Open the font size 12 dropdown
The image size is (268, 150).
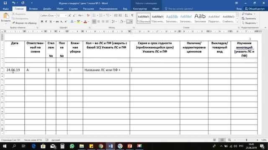pos(66,15)
